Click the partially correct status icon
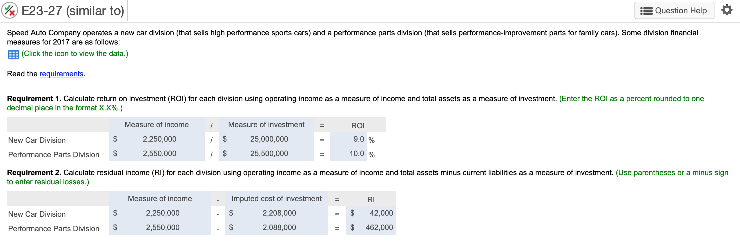The width and height of the screenshot is (740, 241). pos(10,11)
